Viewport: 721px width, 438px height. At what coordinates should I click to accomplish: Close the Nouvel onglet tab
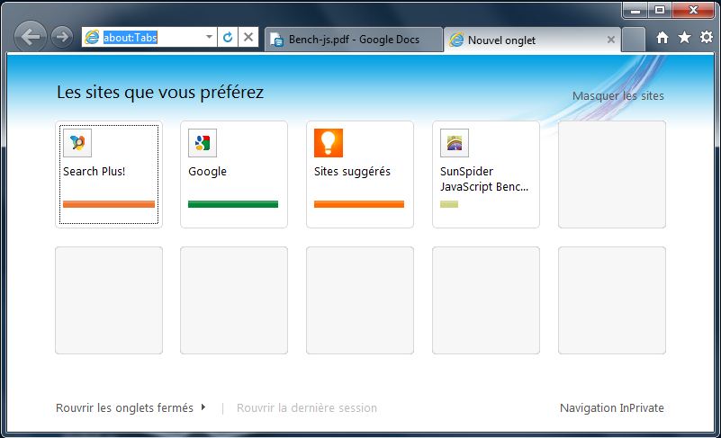(x=611, y=40)
